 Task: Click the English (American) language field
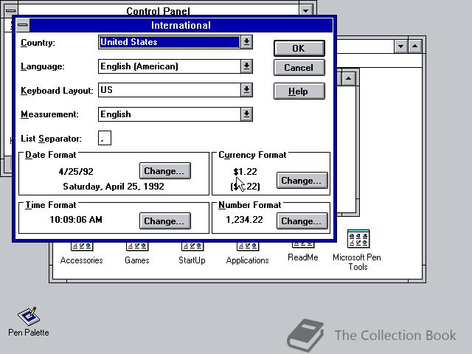pos(170,66)
